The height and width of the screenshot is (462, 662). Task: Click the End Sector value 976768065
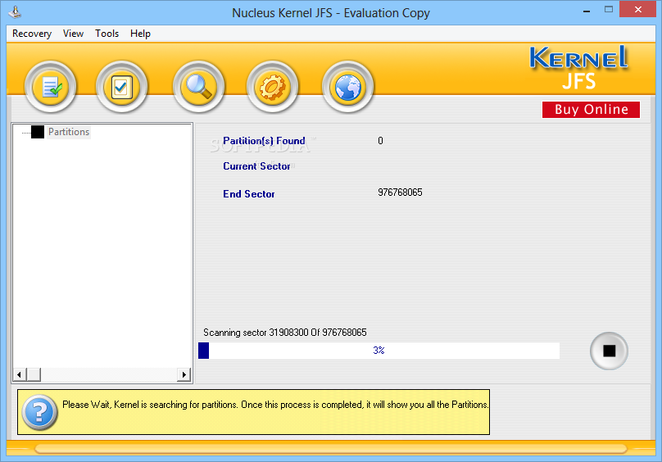tap(400, 192)
